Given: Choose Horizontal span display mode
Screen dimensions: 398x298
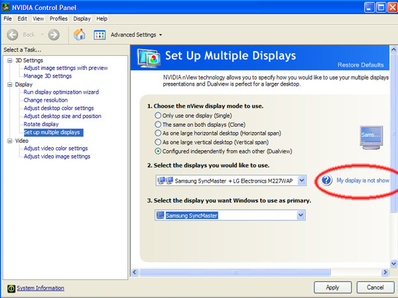Looking at the screenshot, I should [x=158, y=133].
